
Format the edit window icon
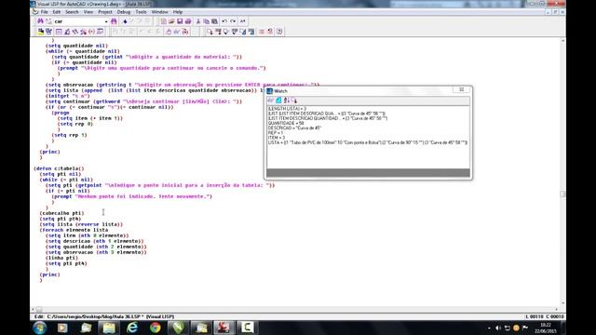pyautogui.click(x=243, y=32)
